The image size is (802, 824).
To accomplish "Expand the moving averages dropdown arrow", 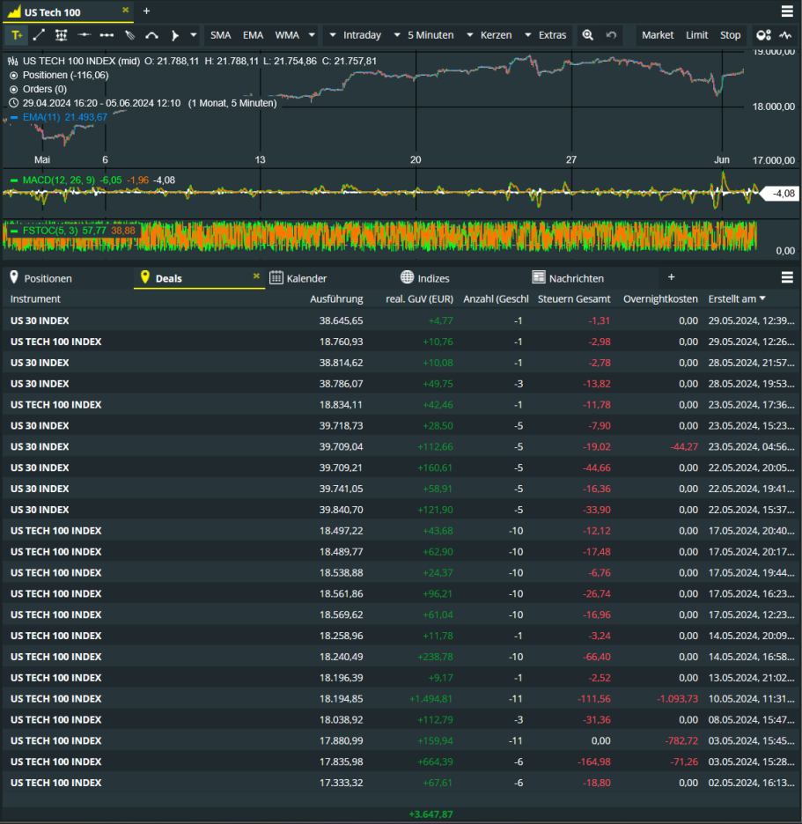I will [312, 35].
